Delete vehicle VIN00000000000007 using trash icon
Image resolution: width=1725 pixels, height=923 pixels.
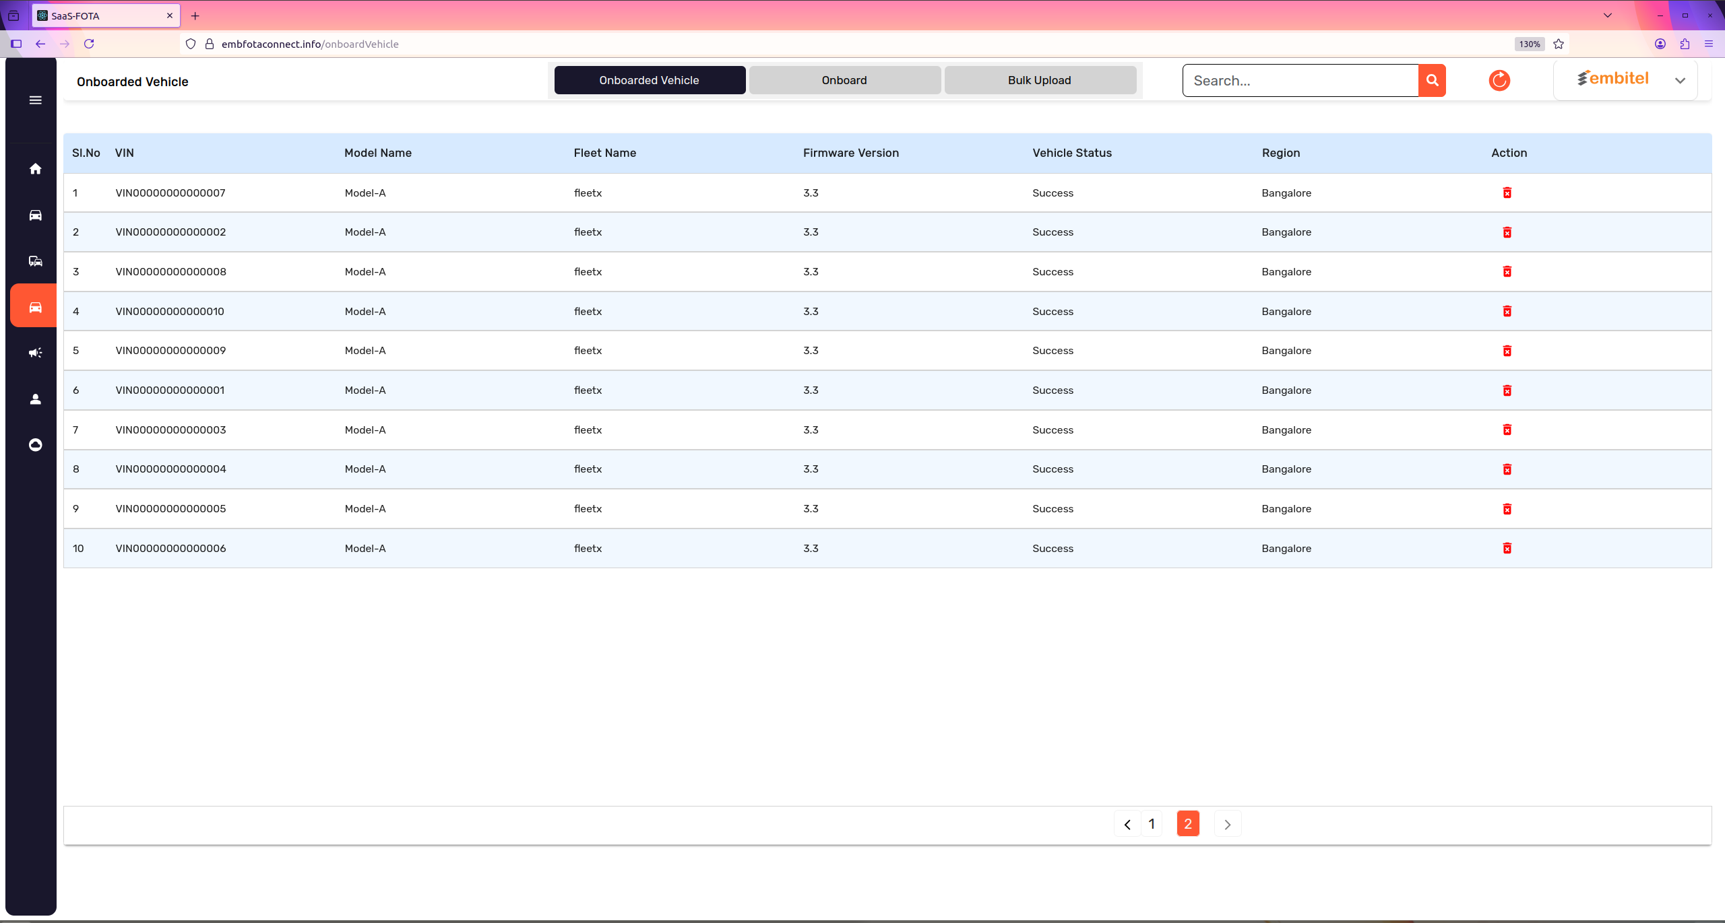coord(1507,193)
